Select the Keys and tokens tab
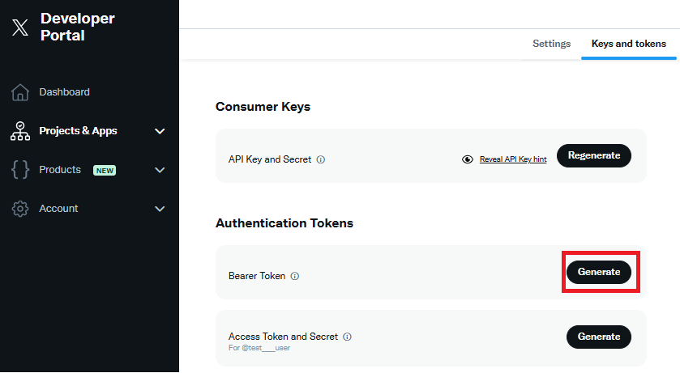The height and width of the screenshot is (373, 680). click(x=629, y=44)
